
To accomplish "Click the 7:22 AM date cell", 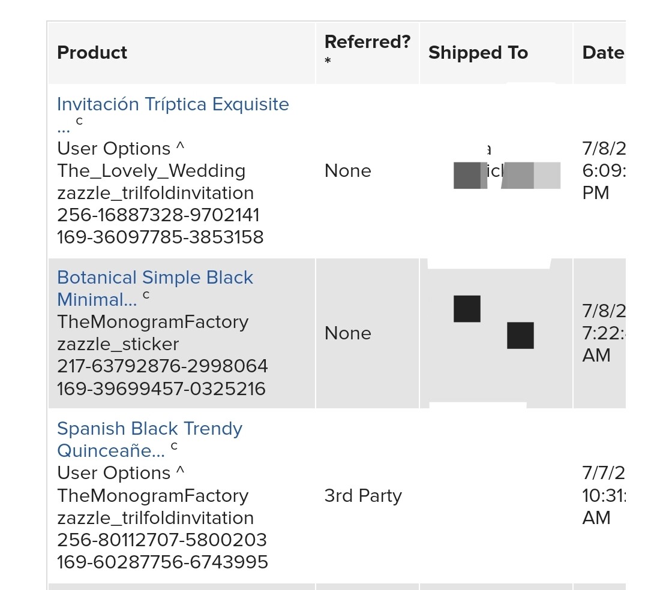I will click(604, 333).
